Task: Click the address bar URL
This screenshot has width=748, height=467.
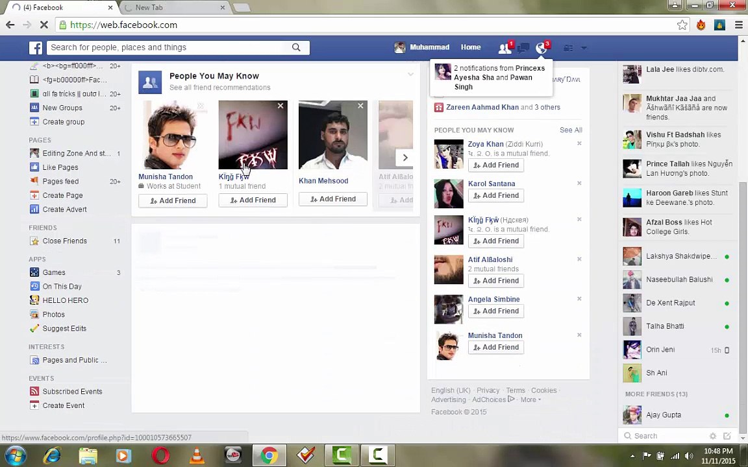Action: coord(124,25)
